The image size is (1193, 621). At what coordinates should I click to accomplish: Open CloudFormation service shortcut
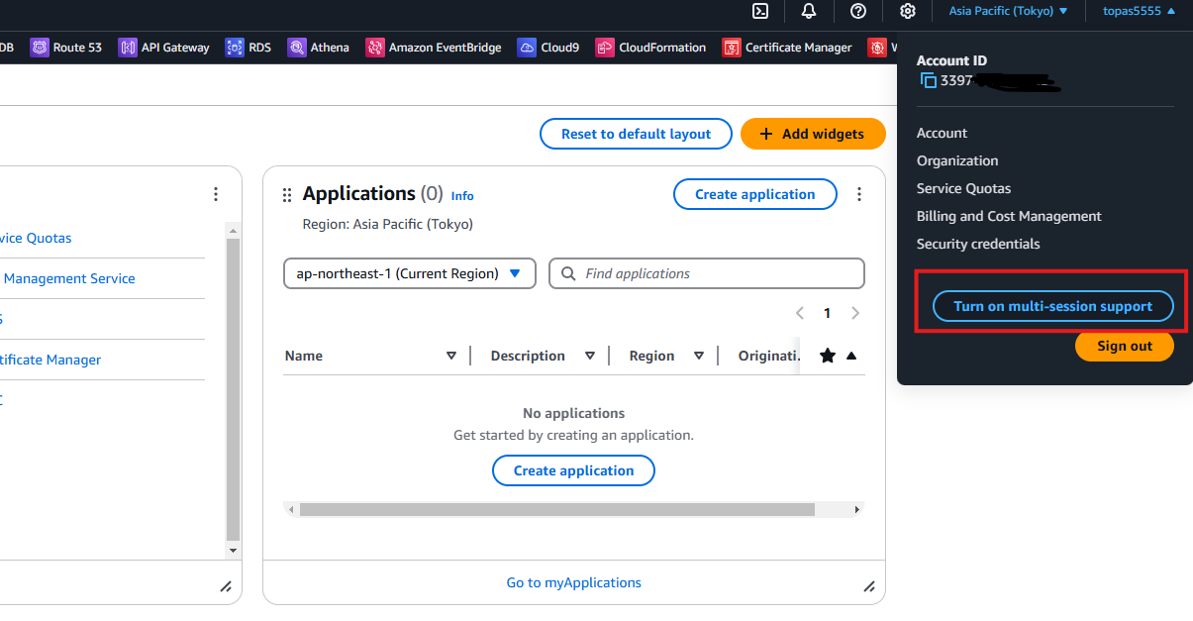click(651, 47)
